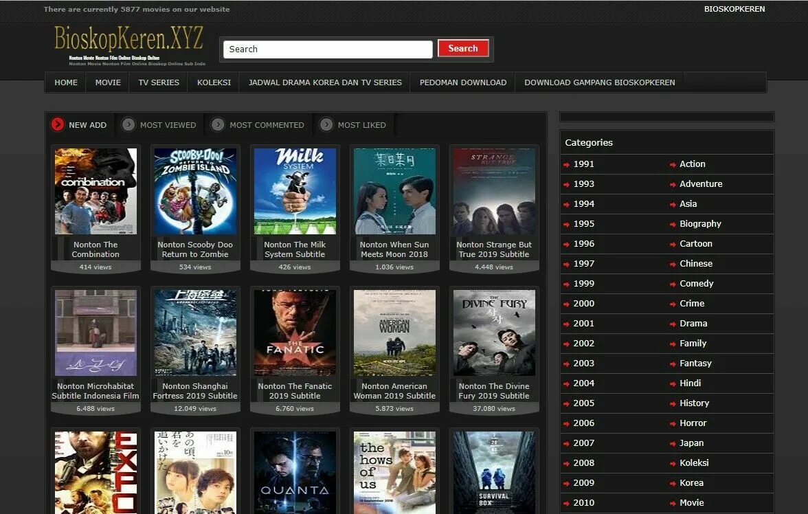The height and width of the screenshot is (514, 808).
Task: Open the Survival Box movie poster
Action: click(494, 472)
